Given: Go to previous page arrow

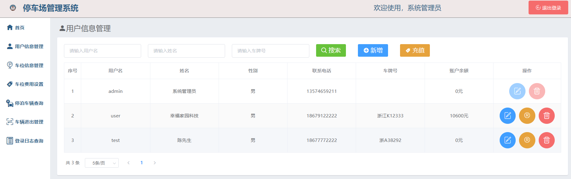Looking at the screenshot, I should [129, 163].
